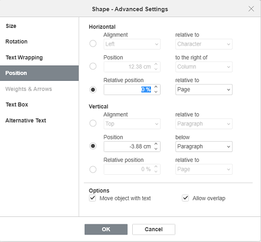Viewport: 261px width, 242px height.
Task: Decrease vertical Position value using down arrow
Action: pyautogui.click(x=156, y=149)
